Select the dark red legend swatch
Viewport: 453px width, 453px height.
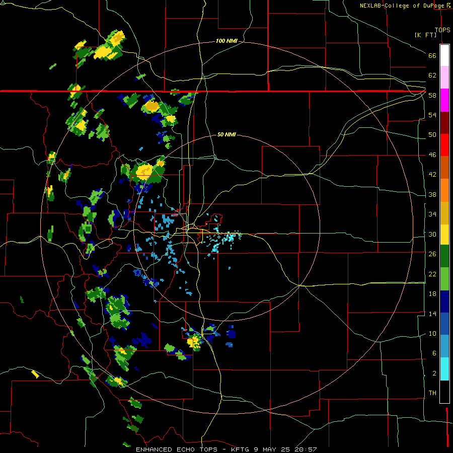[444, 122]
